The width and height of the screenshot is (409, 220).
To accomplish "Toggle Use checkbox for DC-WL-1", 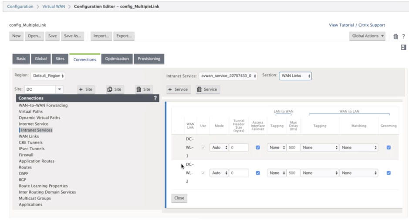I will [203, 148].
